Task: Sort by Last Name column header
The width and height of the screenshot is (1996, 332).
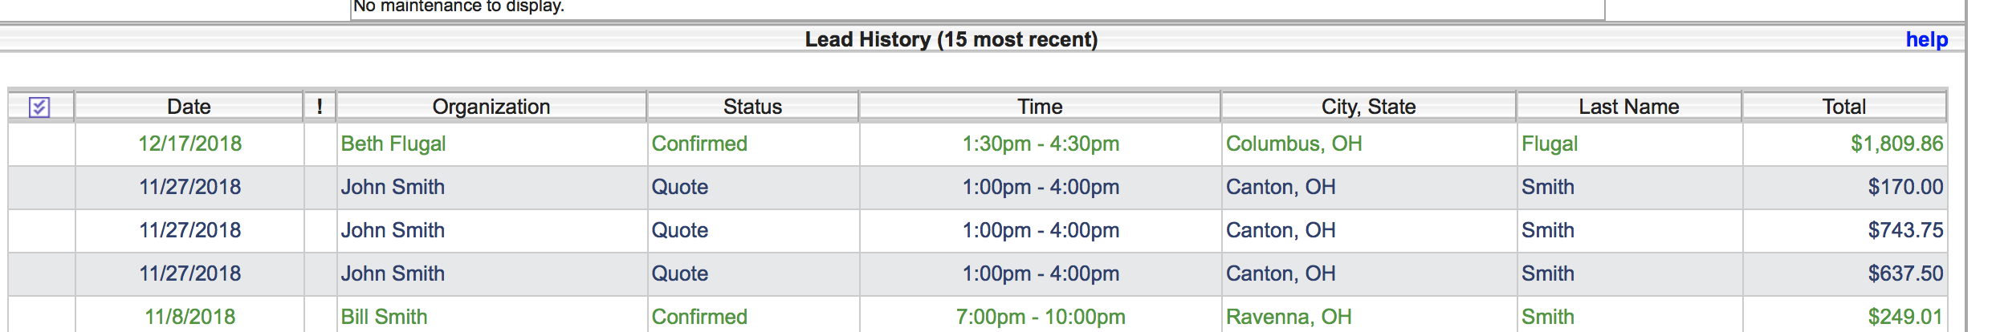Action: tap(1628, 107)
